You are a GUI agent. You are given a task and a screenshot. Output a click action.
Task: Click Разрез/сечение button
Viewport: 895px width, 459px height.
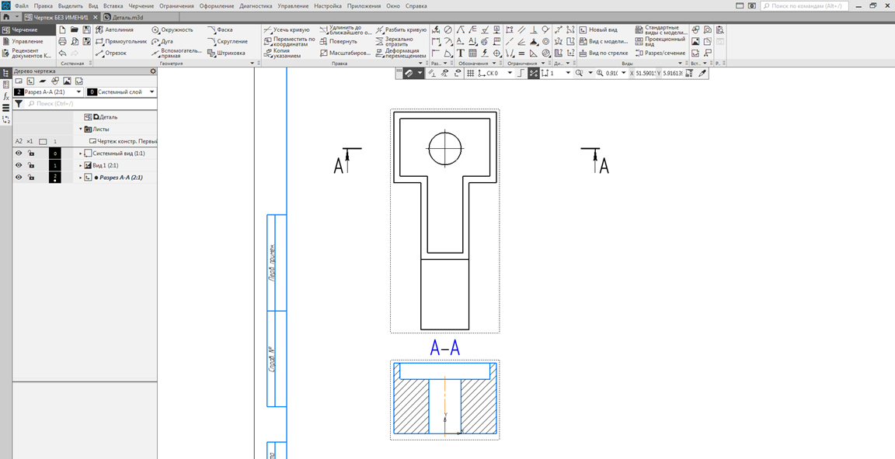click(x=660, y=53)
